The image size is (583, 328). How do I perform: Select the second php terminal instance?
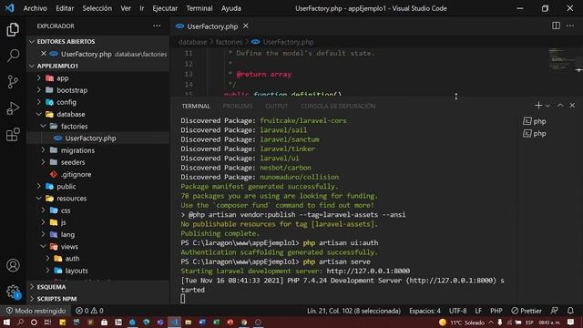point(535,134)
